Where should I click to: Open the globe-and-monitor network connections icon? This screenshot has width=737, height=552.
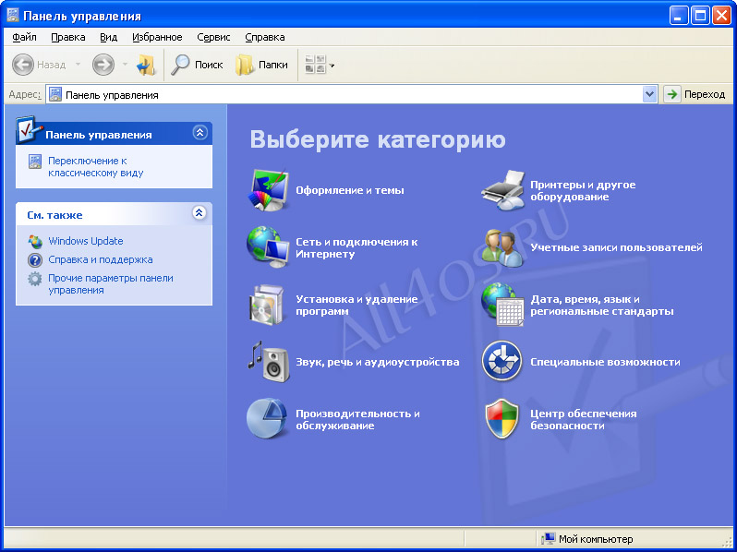tap(268, 247)
